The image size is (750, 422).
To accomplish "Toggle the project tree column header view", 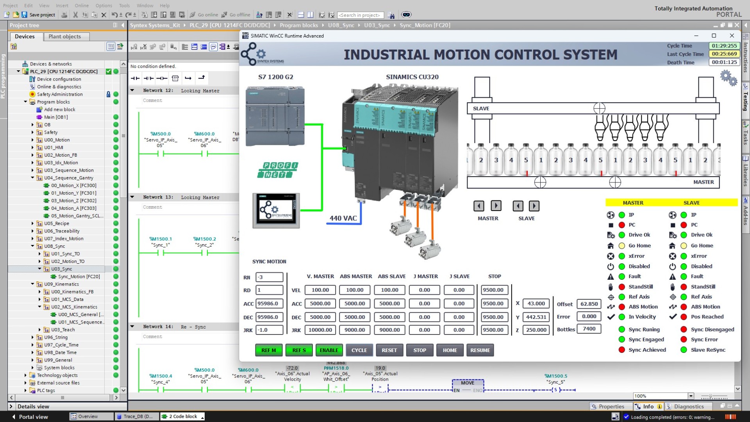I will (111, 46).
